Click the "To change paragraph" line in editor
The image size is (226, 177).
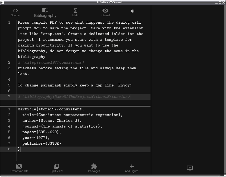(x=75, y=85)
